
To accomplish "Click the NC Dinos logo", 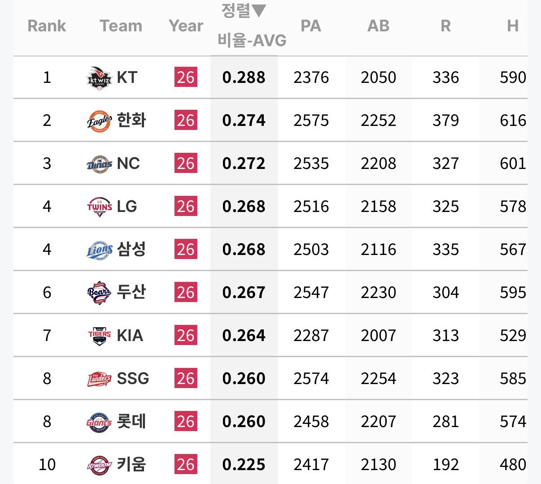I will click(99, 164).
